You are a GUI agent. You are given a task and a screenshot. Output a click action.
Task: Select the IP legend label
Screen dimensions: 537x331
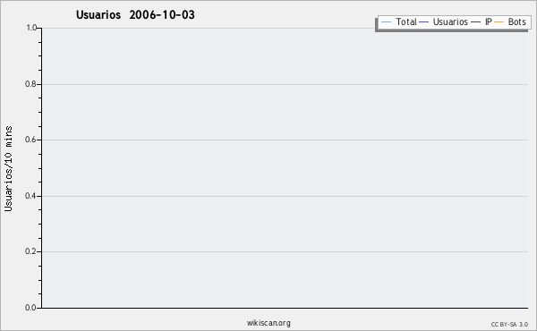489,21
